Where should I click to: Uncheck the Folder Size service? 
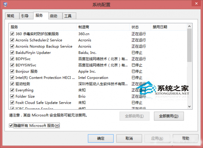point(12,96)
